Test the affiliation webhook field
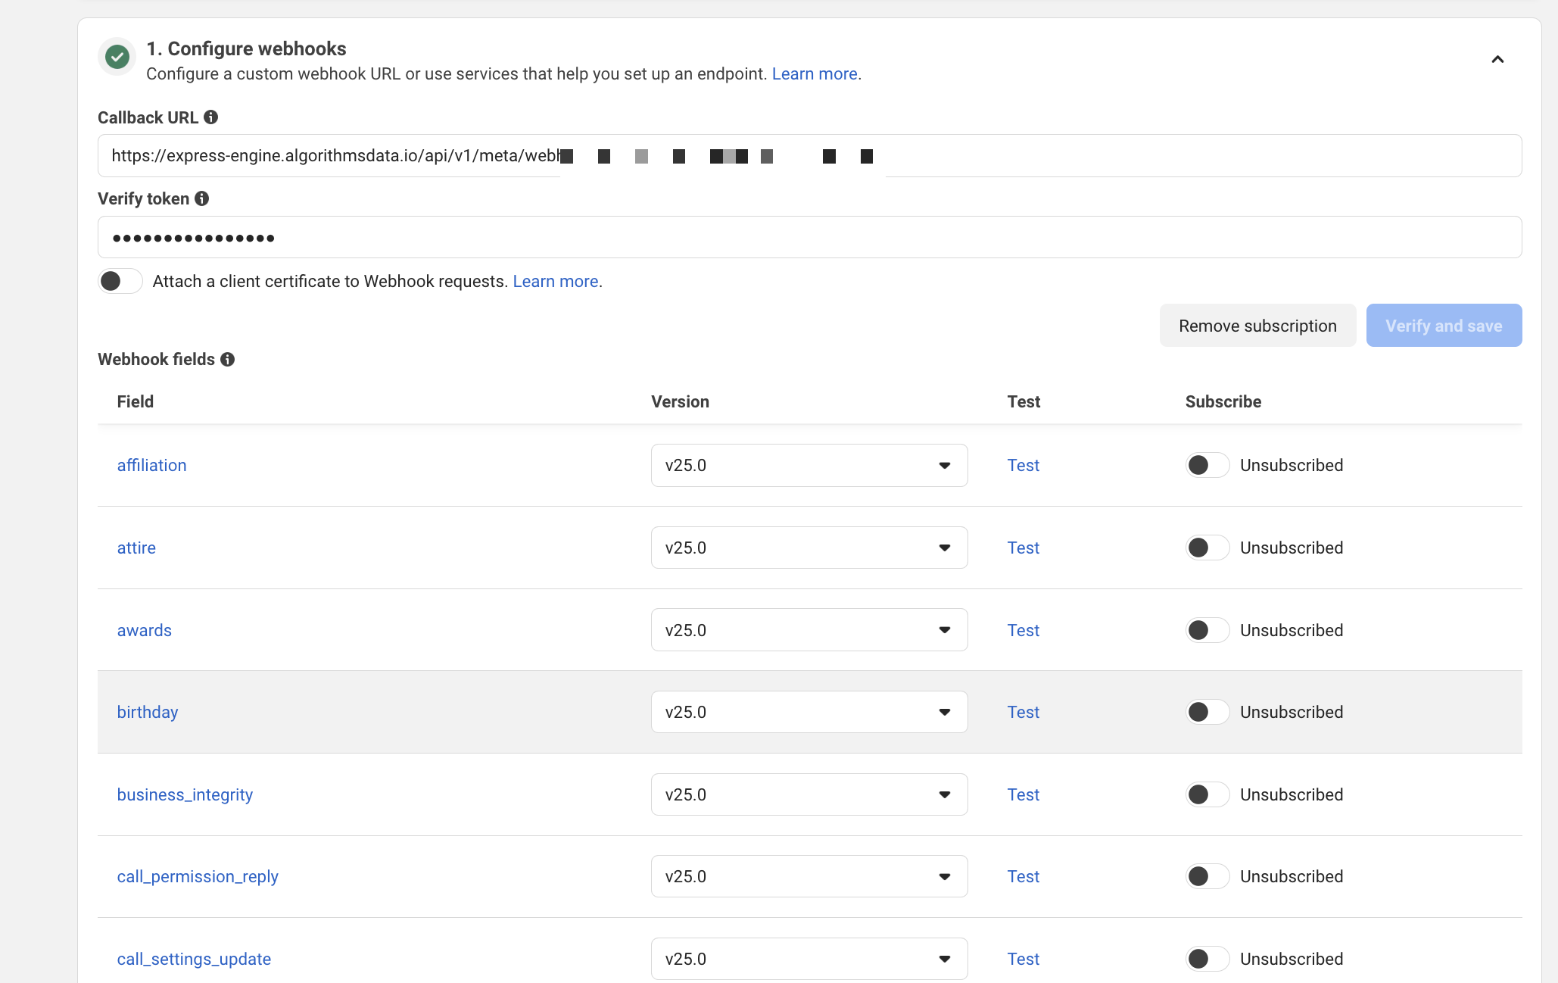Image resolution: width=1558 pixels, height=983 pixels. pos(1023,465)
